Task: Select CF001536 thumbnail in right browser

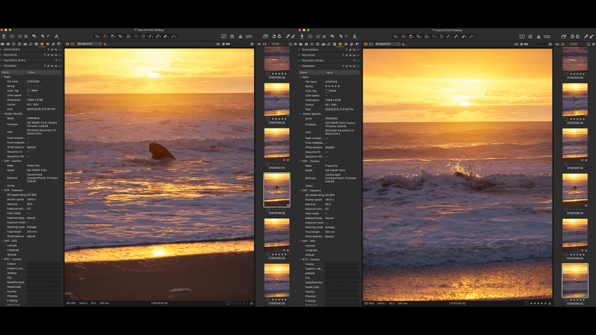Action: click(x=575, y=99)
